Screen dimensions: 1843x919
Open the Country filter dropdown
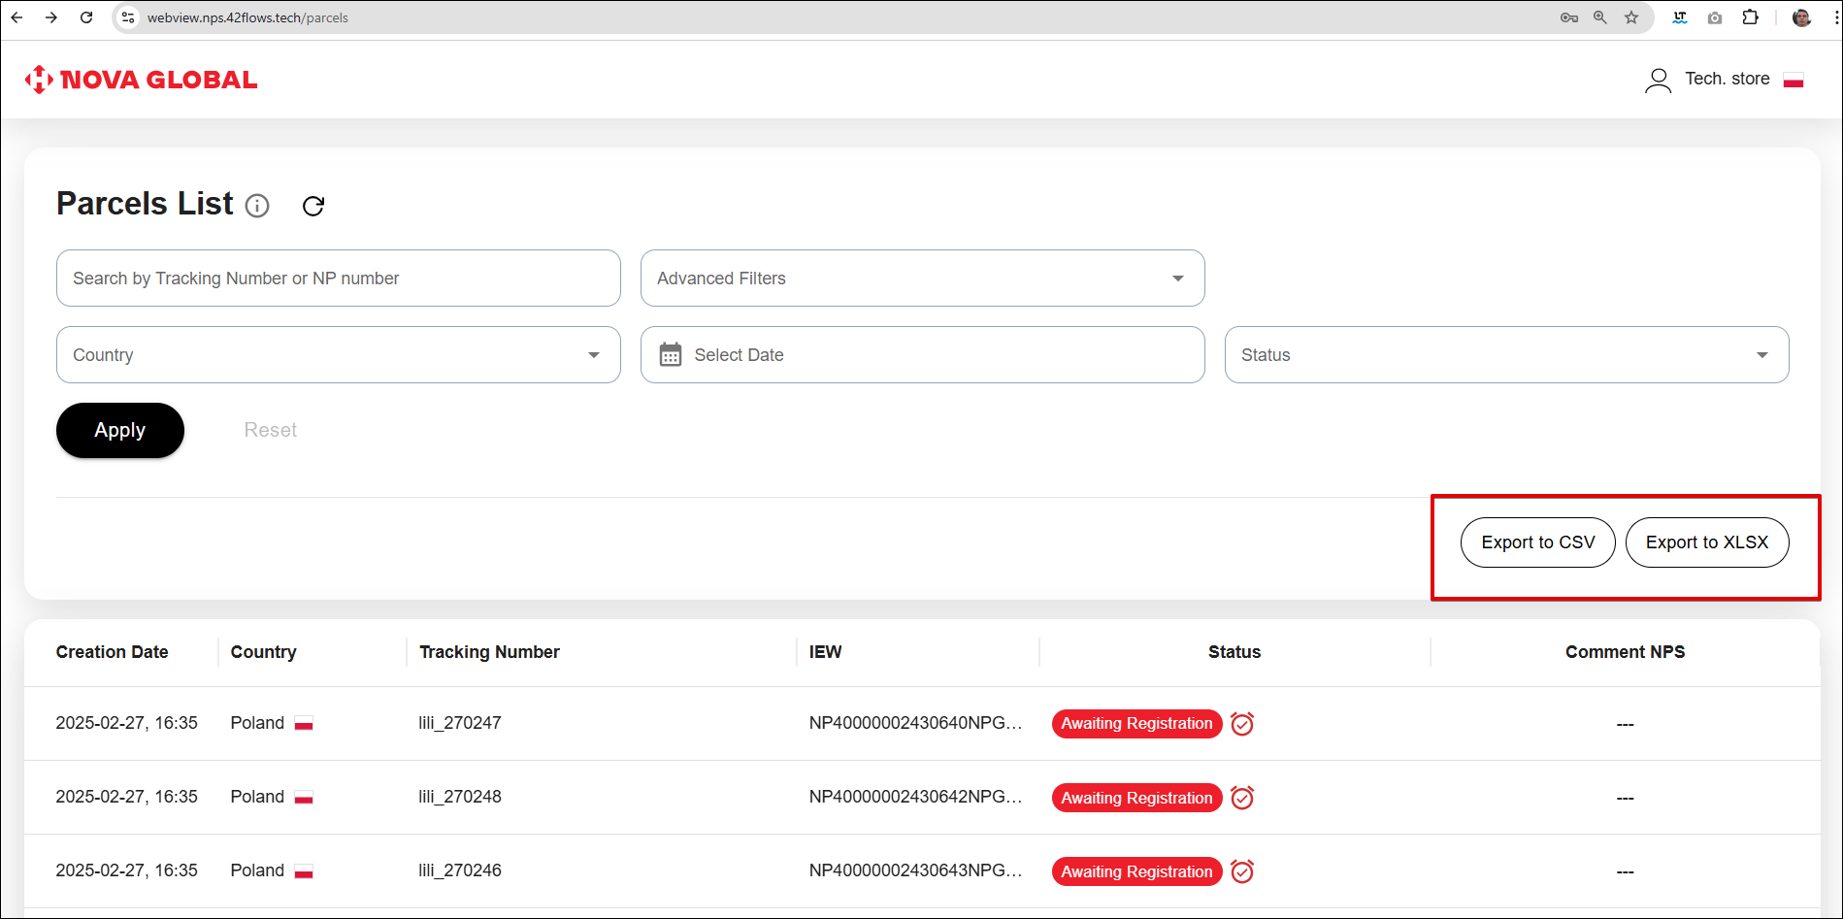tap(338, 355)
